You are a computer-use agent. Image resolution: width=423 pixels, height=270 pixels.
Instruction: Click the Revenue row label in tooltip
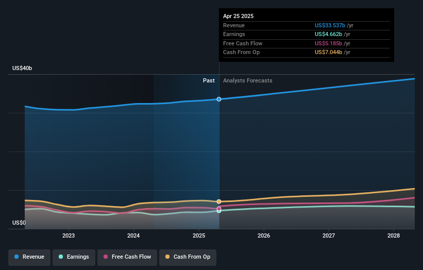(234, 25)
